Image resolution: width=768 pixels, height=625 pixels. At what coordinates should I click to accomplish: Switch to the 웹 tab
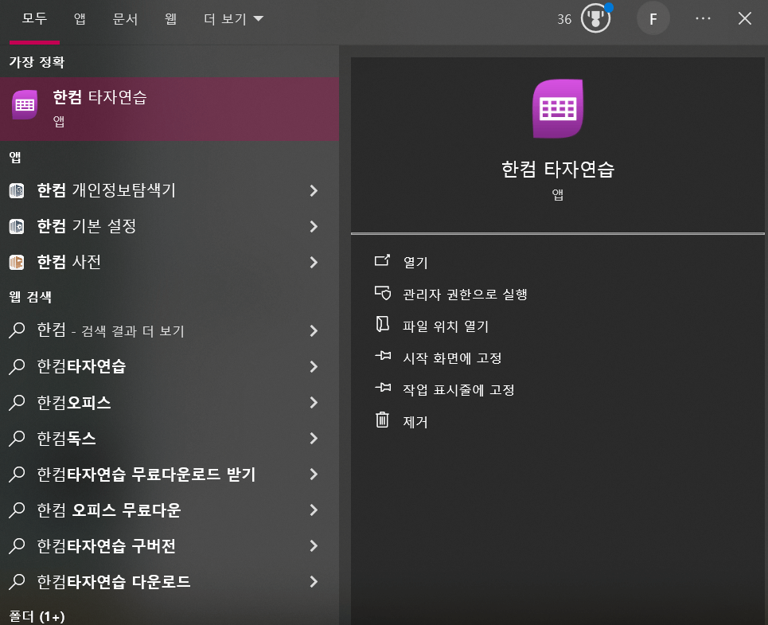[x=170, y=18]
